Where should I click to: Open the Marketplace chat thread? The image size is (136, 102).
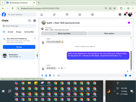pos(18,55)
